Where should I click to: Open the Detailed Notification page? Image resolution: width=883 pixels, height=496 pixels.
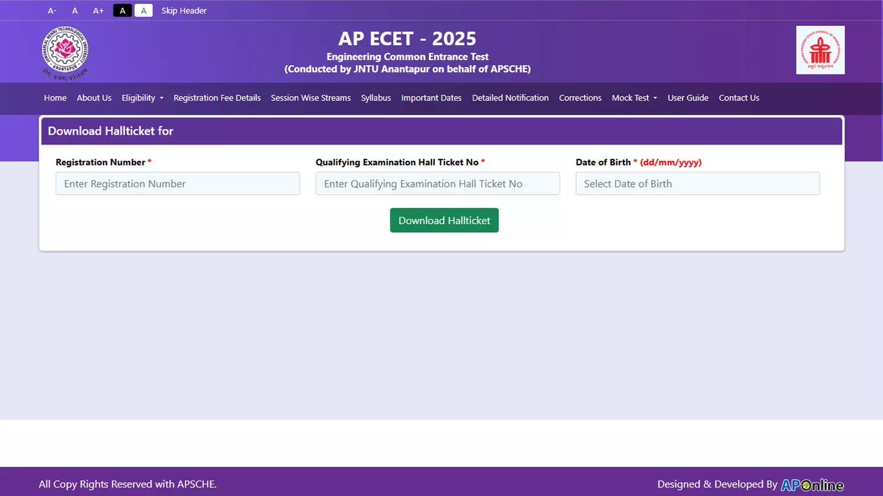[x=510, y=98]
